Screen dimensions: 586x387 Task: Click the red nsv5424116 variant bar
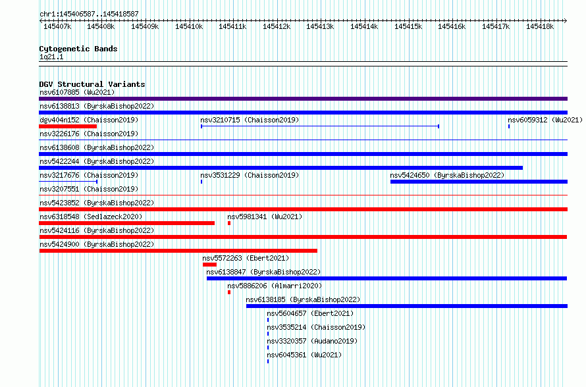point(303,237)
